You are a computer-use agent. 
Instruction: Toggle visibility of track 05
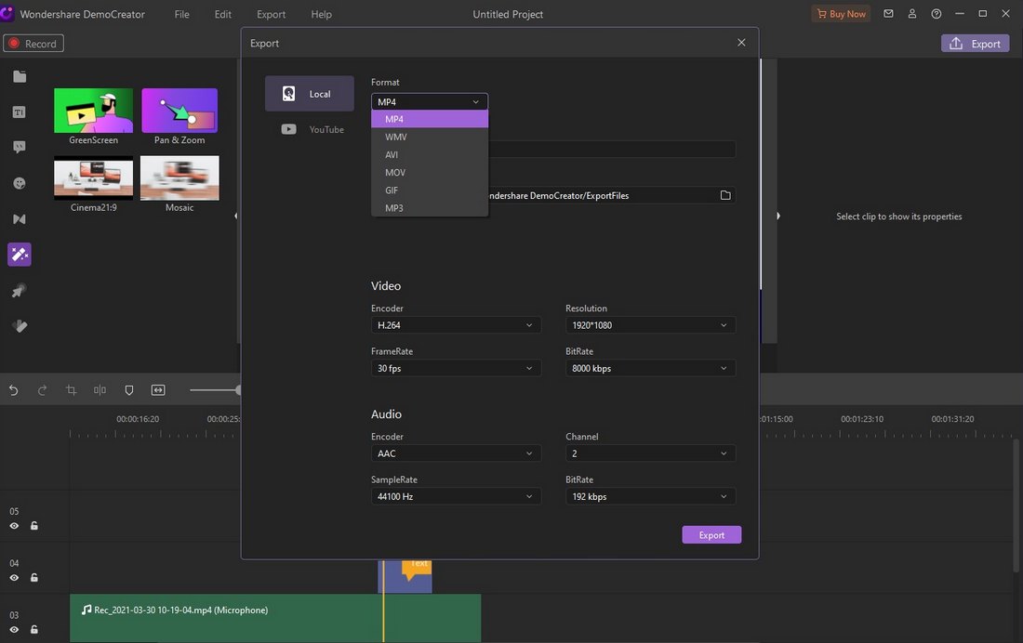point(14,526)
